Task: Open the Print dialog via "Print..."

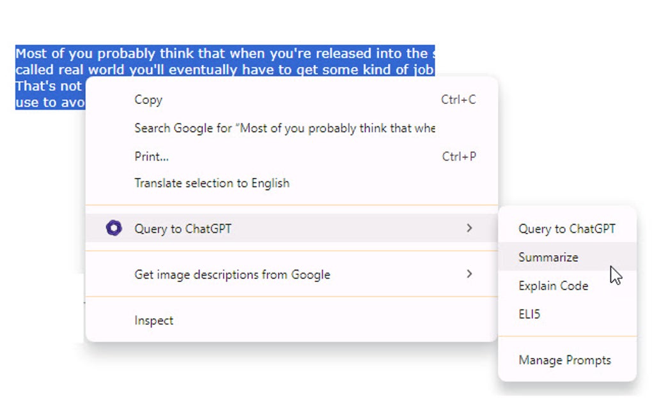Action: (x=151, y=156)
